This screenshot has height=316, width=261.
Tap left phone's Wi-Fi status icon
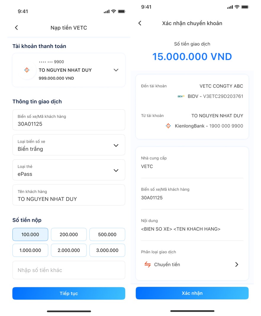tap(114, 11)
